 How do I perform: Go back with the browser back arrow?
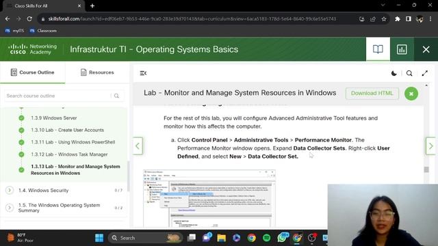[8, 19]
